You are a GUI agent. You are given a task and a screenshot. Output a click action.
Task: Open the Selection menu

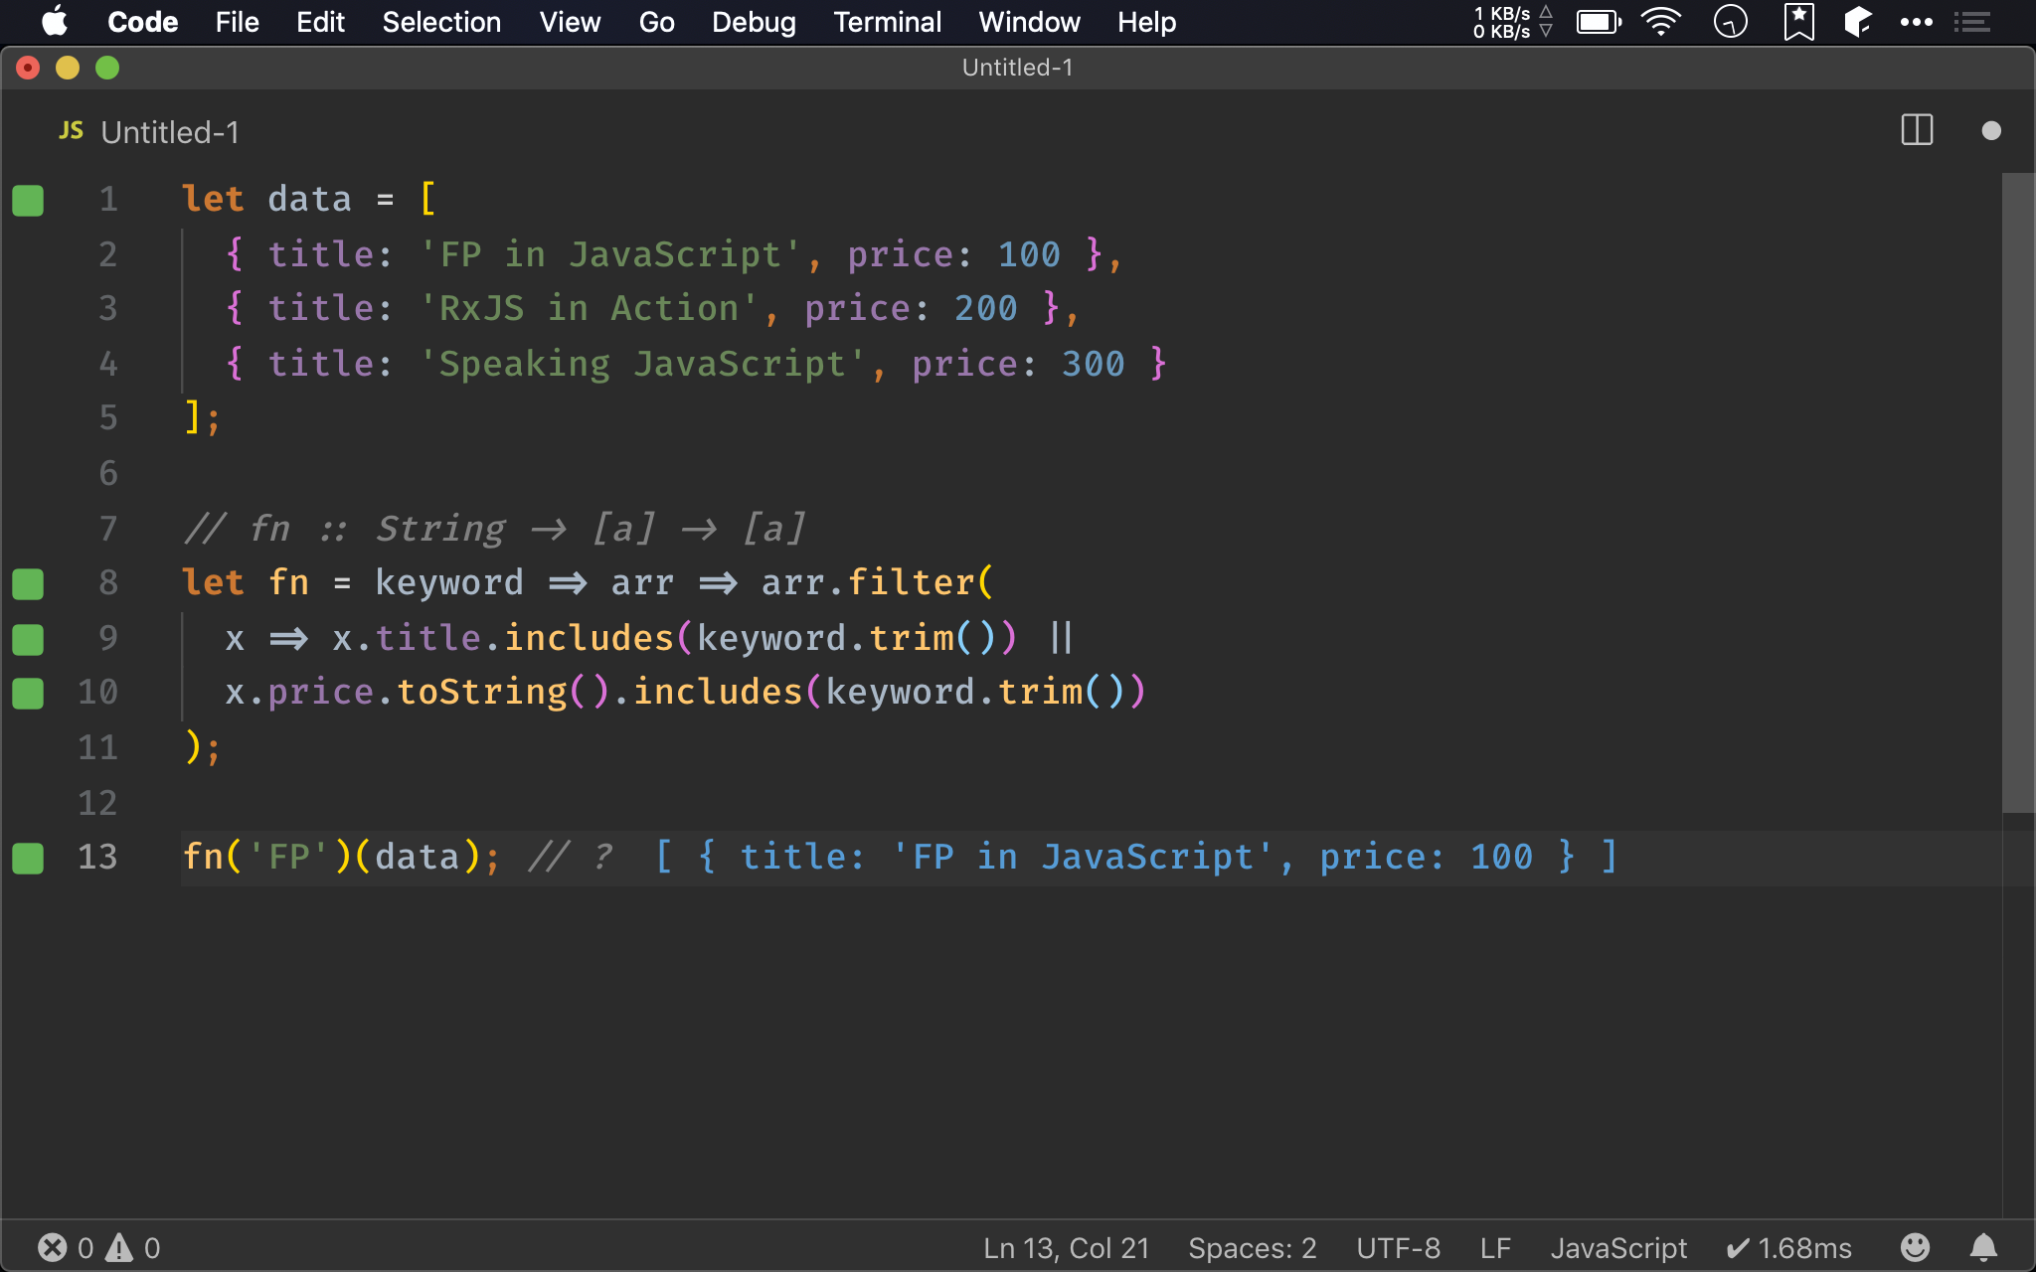point(441,22)
